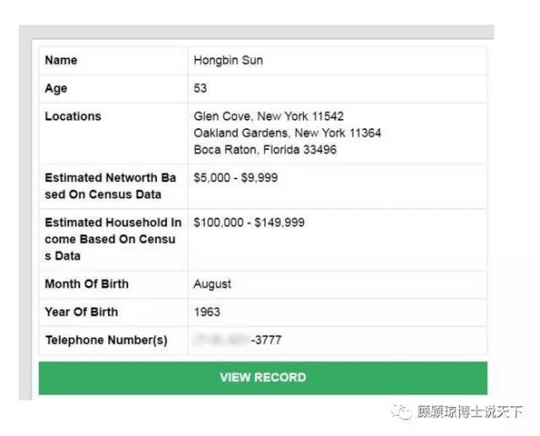Select the Age row label
The image size is (540, 436).
point(56,89)
